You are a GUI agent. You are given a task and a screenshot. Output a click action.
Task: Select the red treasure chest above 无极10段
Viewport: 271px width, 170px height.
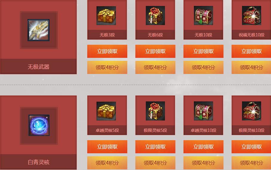click(203, 16)
